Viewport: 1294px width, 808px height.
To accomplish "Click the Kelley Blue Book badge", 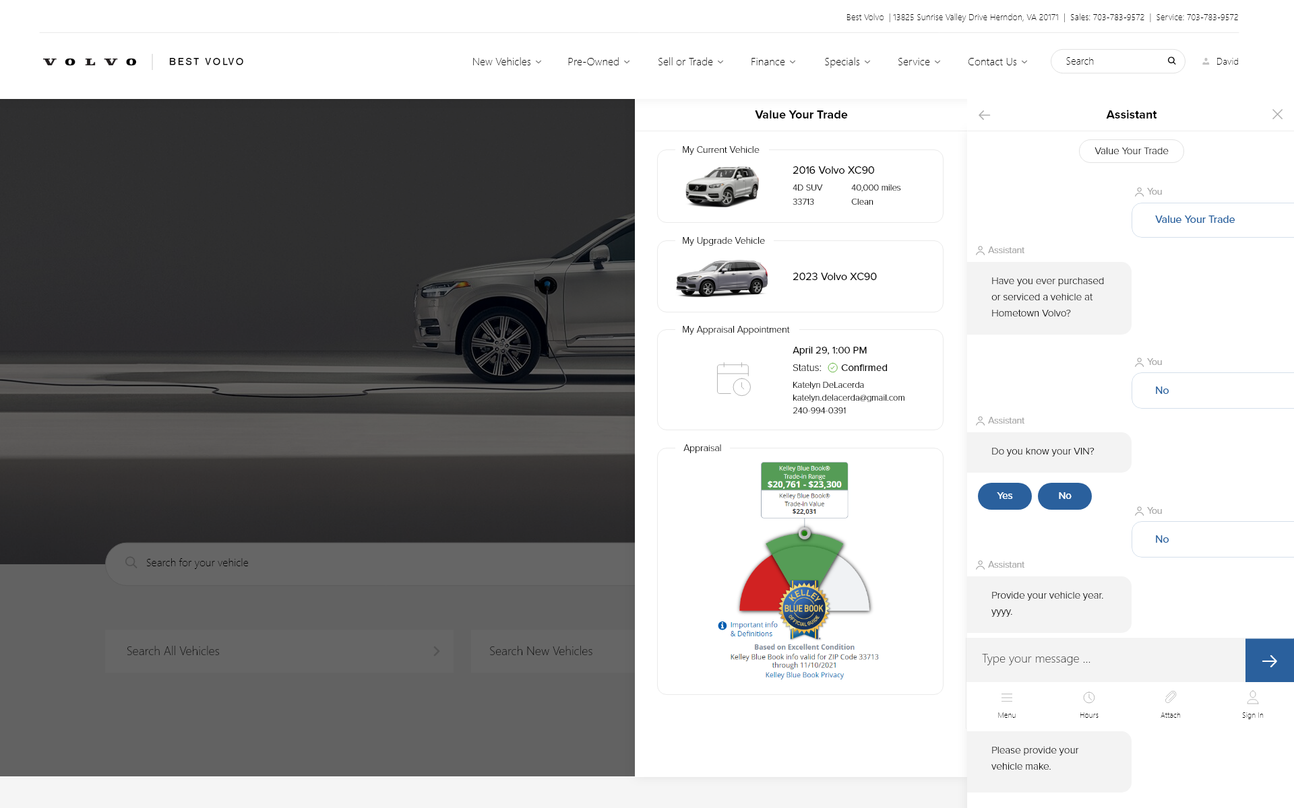I will tap(804, 608).
